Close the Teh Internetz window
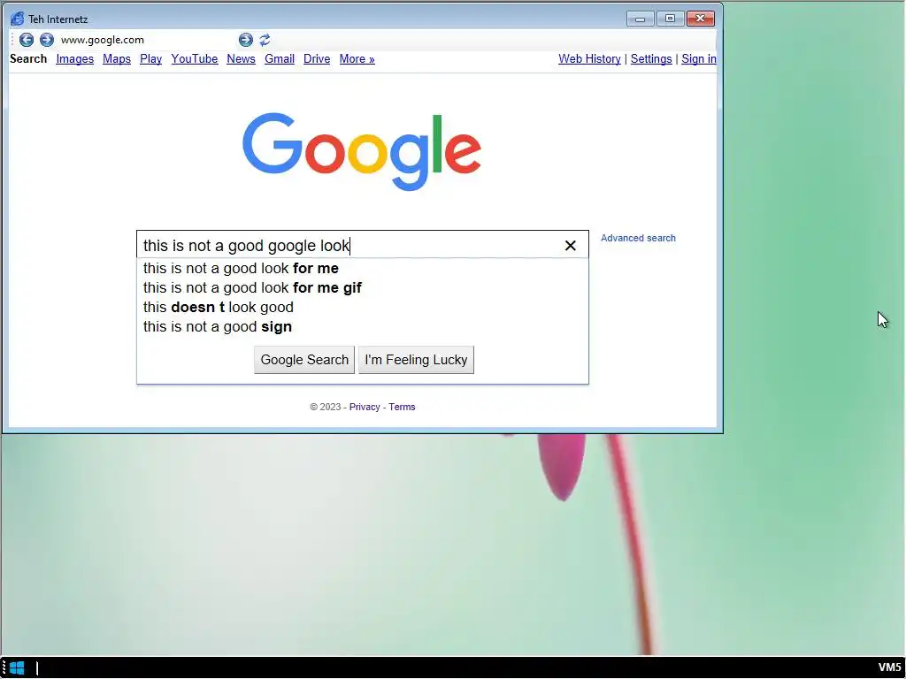 click(701, 19)
